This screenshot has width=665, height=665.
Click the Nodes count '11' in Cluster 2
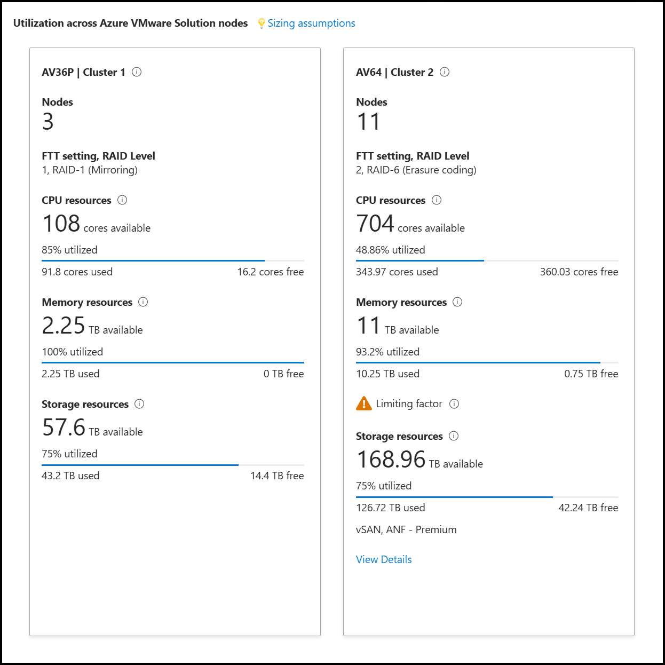point(368,122)
